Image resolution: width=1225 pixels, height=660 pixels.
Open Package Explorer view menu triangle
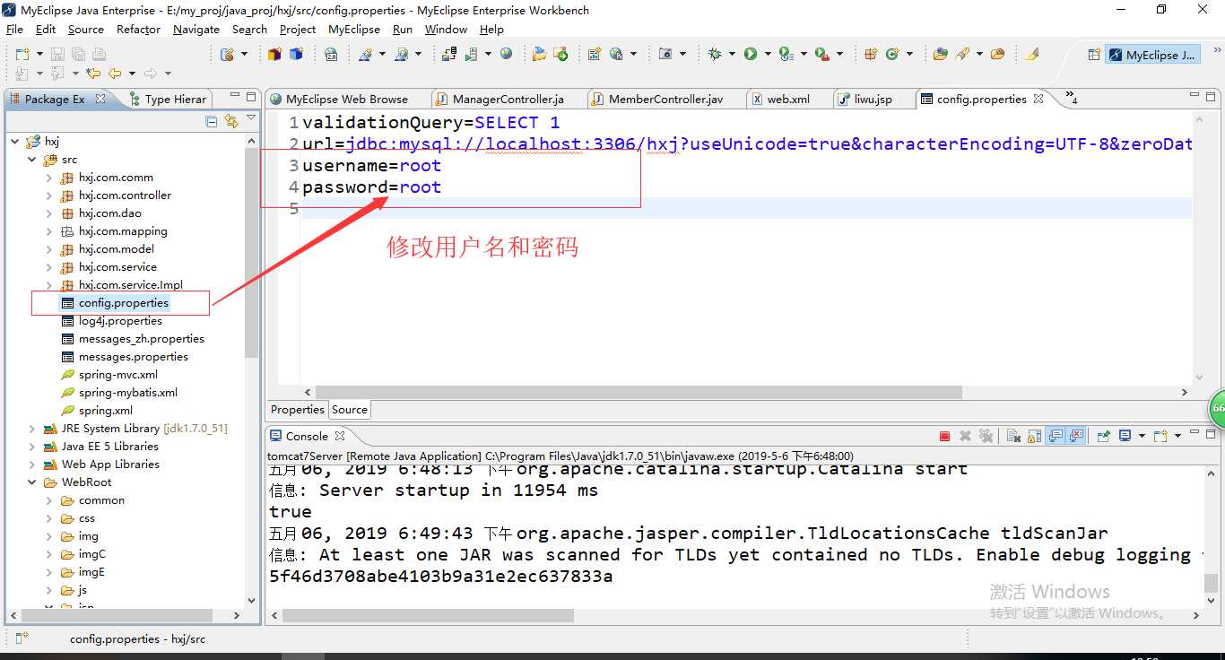pyautogui.click(x=251, y=119)
